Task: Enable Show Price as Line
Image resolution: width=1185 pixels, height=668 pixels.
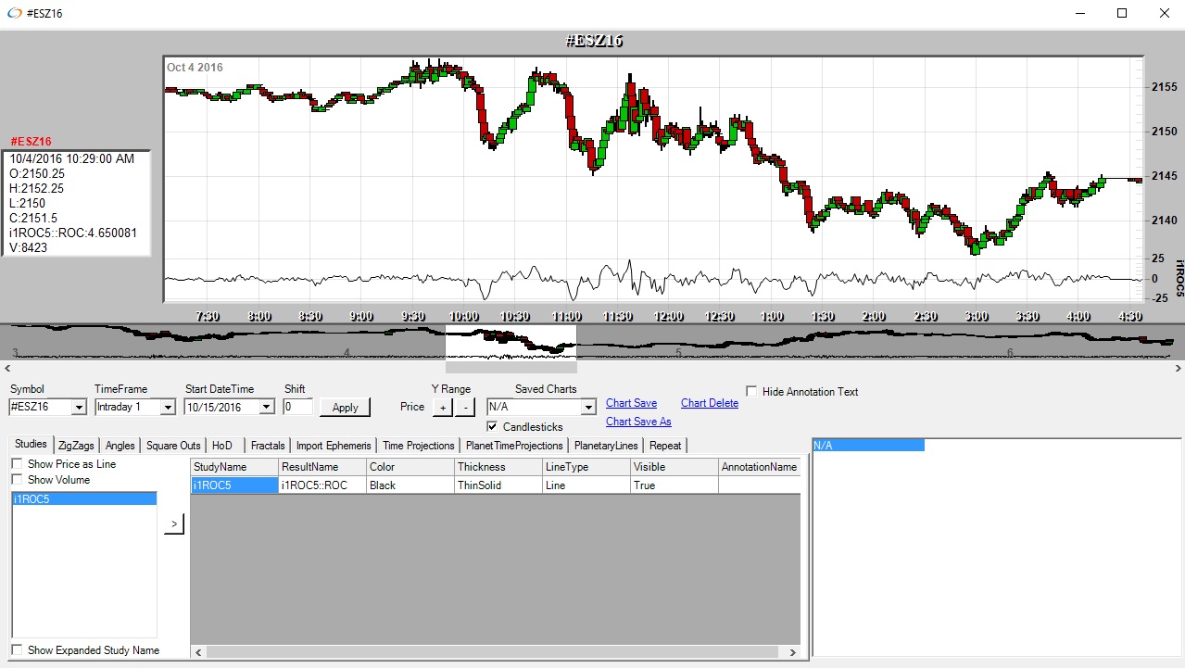Action: tap(18, 464)
